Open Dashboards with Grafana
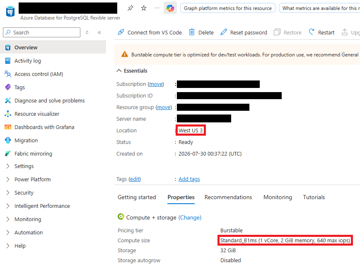The image size is (360, 268). [x=44, y=127]
